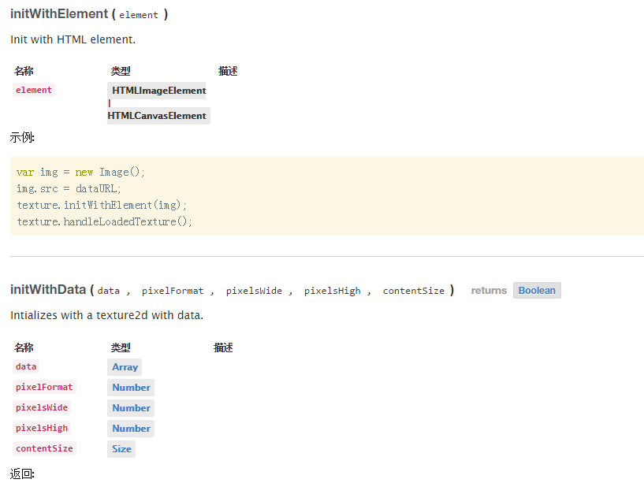Open the Number type for pixelFormat
Screen dimensions: 644x483
tap(131, 388)
